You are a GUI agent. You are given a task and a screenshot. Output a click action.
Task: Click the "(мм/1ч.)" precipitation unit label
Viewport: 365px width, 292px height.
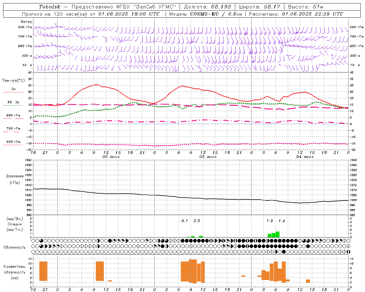[x=15, y=230]
